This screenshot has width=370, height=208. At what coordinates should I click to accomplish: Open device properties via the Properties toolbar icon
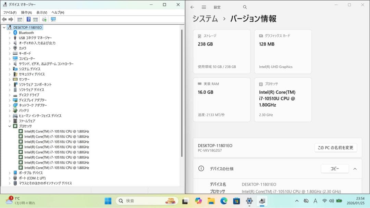(x=20, y=19)
